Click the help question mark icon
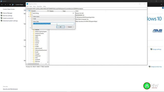The image size is (164, 92). pos(163,8)
